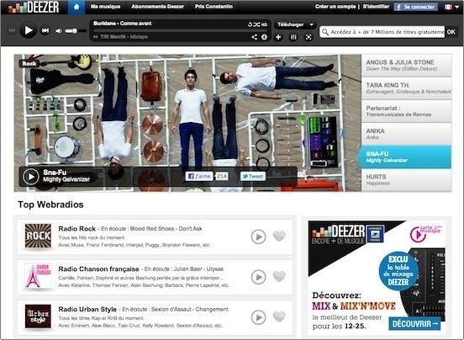Image resolution: width=464 pixels, height=340 pixels.
Task: Click the track progress bar
Action: point(181,30)
